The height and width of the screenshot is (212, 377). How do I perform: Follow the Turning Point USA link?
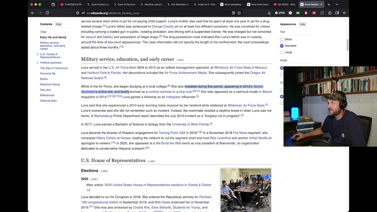point(172,133)
